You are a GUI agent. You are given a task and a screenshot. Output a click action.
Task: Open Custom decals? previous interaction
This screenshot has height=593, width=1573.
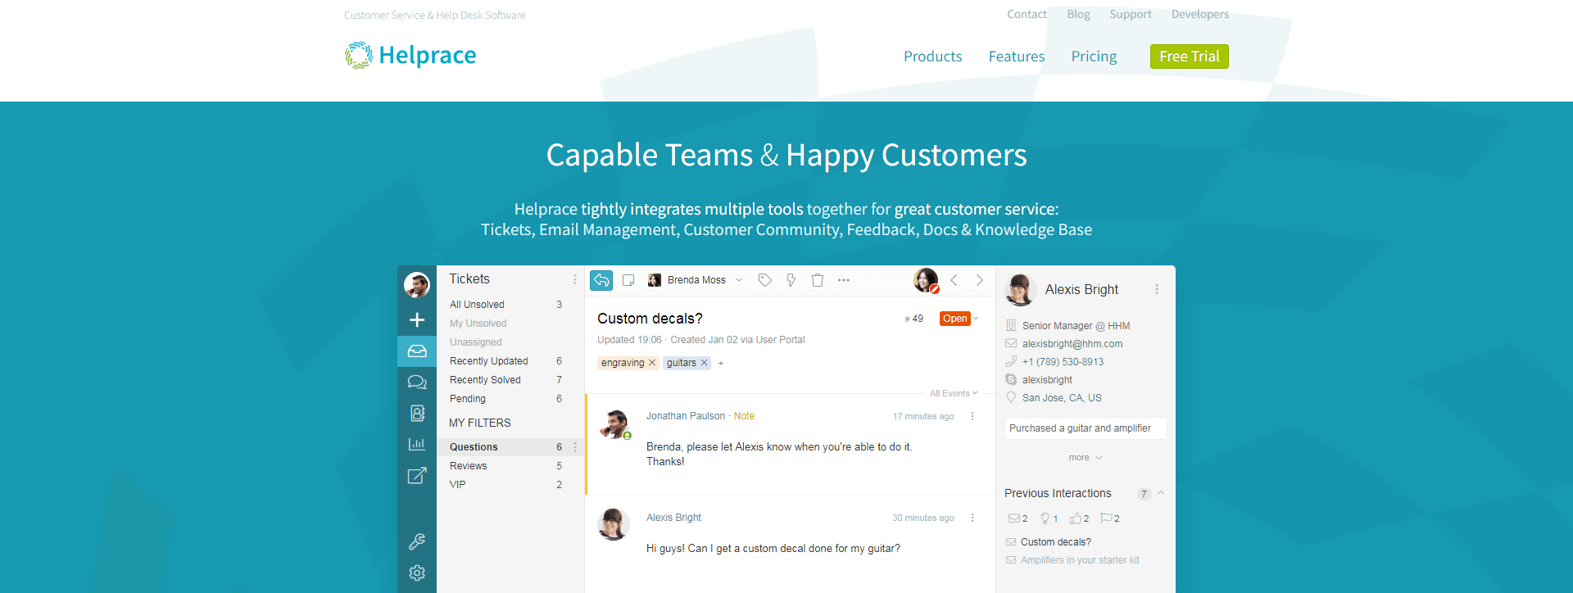[1055, 542]
